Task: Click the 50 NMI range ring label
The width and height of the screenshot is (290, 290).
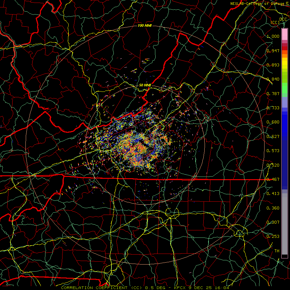Action: [x=145, y=85]
